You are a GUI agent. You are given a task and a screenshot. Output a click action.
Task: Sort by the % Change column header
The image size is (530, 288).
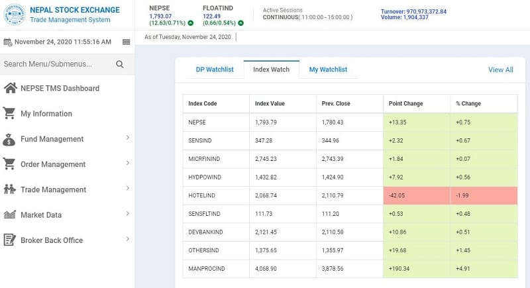pyautogui.click(x=468, y=104)
